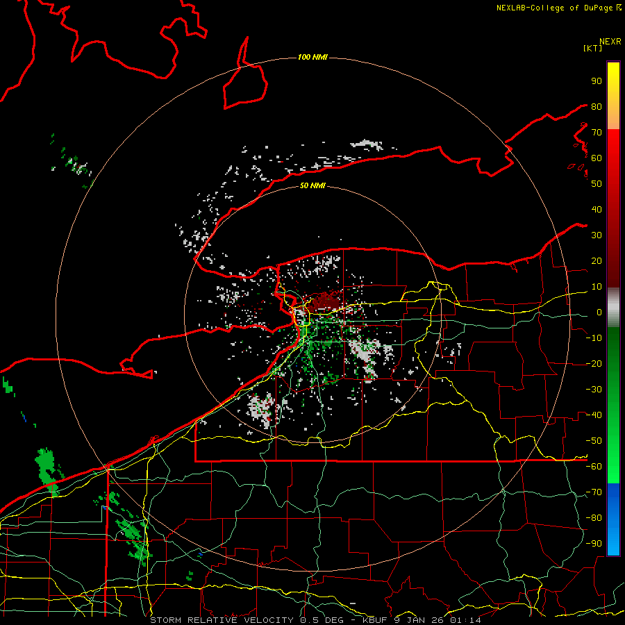Click the "90" value on the velocity scale
The width and height of the screenshot is (625, 625).
[x=597, y=81]
